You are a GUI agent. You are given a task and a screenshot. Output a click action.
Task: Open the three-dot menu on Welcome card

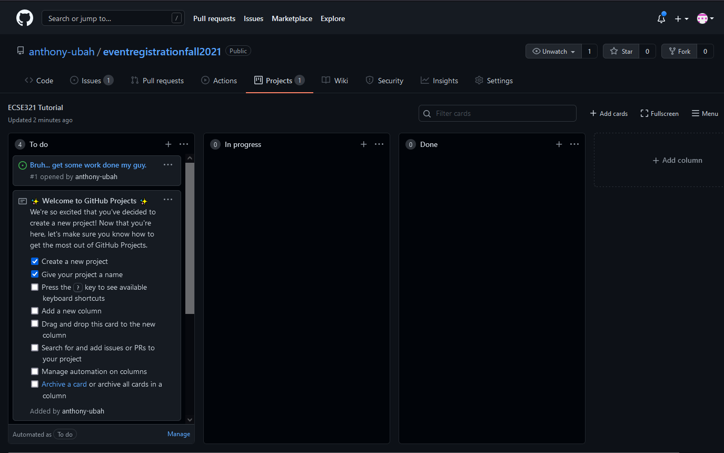click(168, 200)
